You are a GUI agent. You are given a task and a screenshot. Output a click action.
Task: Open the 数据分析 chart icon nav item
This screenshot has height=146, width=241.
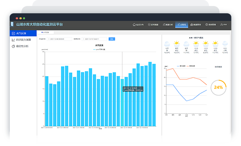coord(168,25)
